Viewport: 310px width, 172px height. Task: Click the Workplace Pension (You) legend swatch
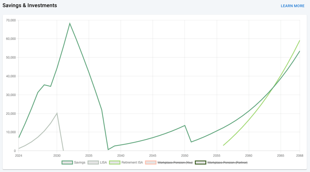click(x=151, y=163)
